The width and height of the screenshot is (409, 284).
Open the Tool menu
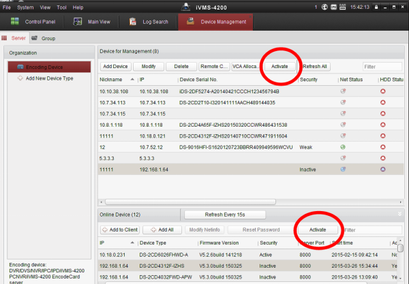click(x=61, y=7)
